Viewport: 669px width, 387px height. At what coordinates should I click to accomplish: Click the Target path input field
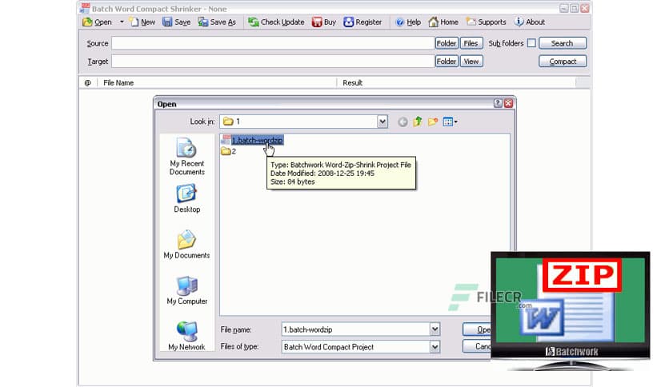(273, 62)
